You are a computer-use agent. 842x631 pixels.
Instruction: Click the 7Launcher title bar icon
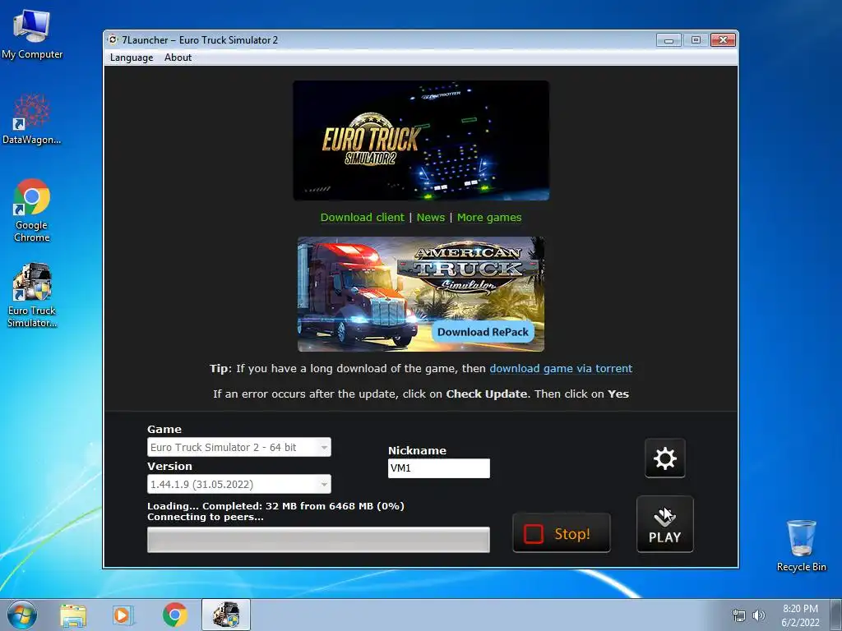pyautogui.click(x=113, y=39)
